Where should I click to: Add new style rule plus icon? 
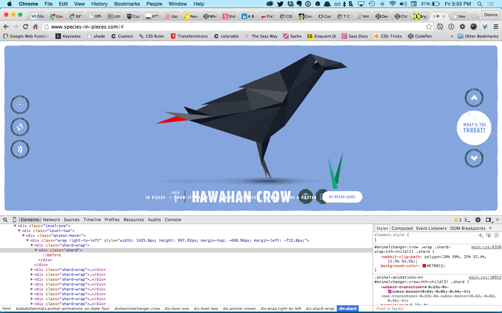(481, 235)
